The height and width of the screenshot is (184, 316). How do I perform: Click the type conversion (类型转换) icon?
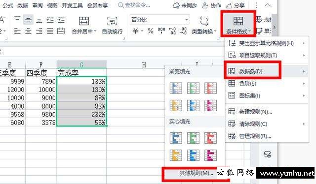tap(204, 21)
